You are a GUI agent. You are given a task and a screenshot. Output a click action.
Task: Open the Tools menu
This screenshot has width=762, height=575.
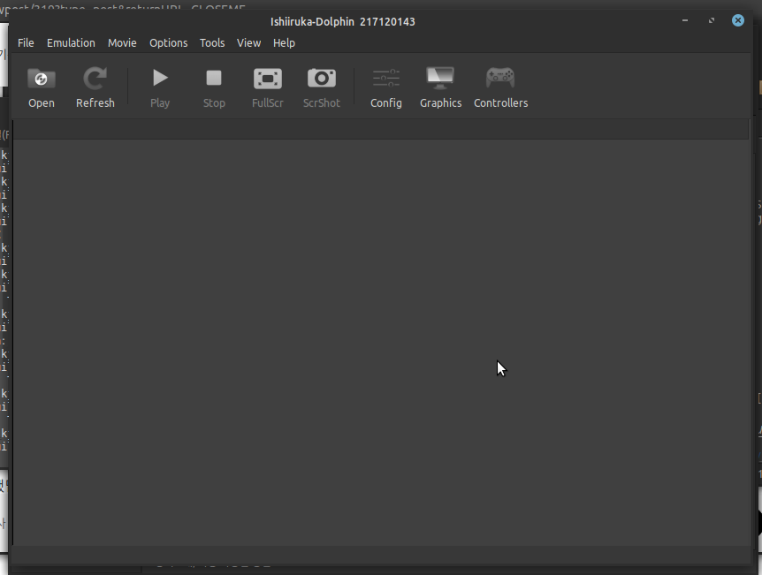(x=212, y=42)
